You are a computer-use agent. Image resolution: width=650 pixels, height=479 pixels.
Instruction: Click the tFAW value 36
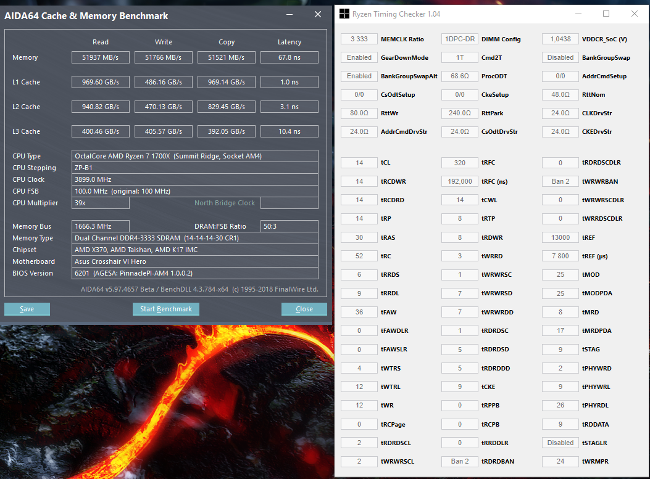359,312
